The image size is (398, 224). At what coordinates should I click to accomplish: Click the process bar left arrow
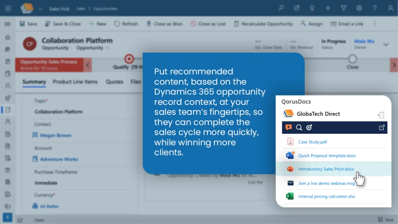click(88, 65)
